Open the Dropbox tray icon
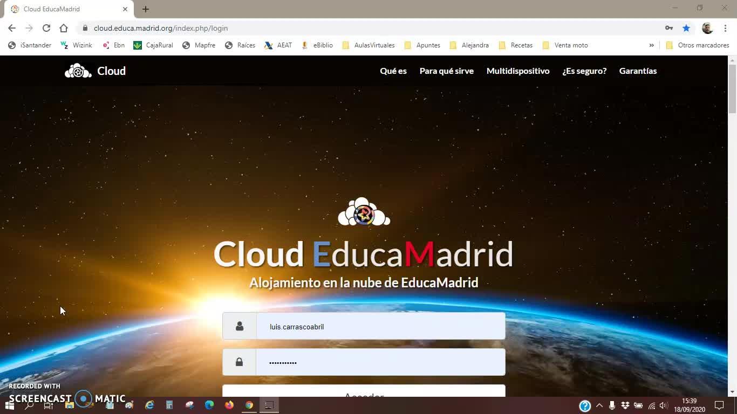737x414 pixels. [625, 405]
